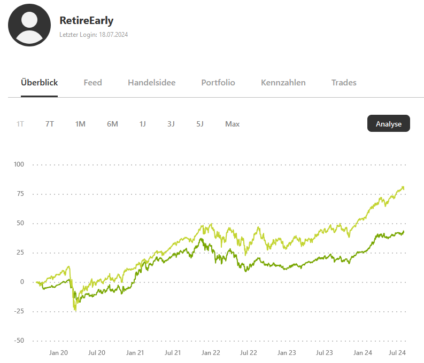Select the 7T time range

point(50,124)
